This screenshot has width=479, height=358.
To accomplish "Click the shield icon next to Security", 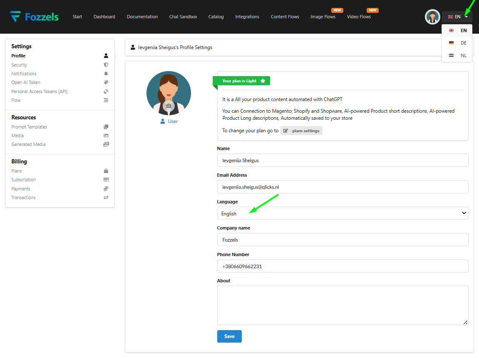I will [106, 64].
